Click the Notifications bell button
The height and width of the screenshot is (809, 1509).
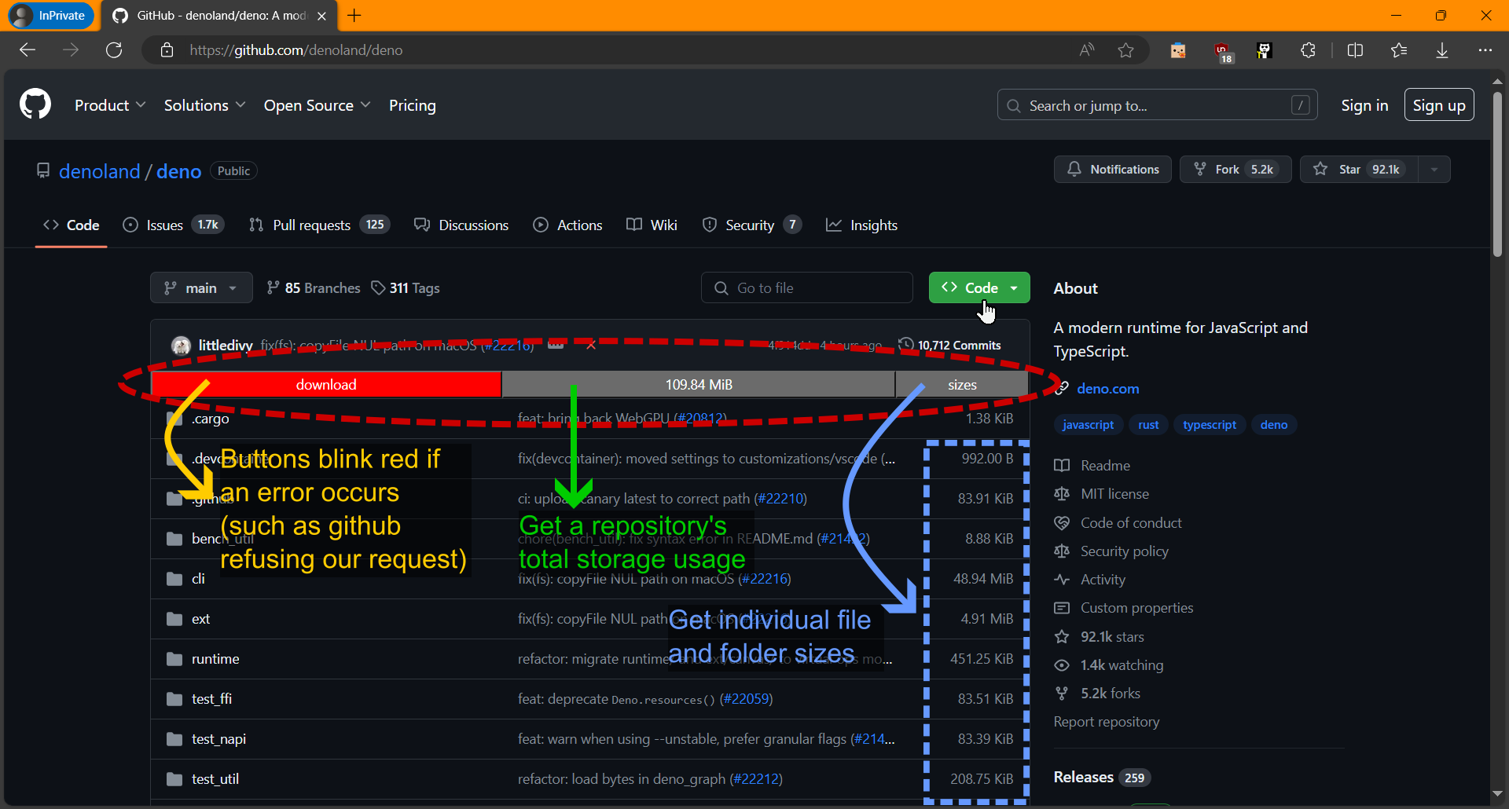(1112, 170)
